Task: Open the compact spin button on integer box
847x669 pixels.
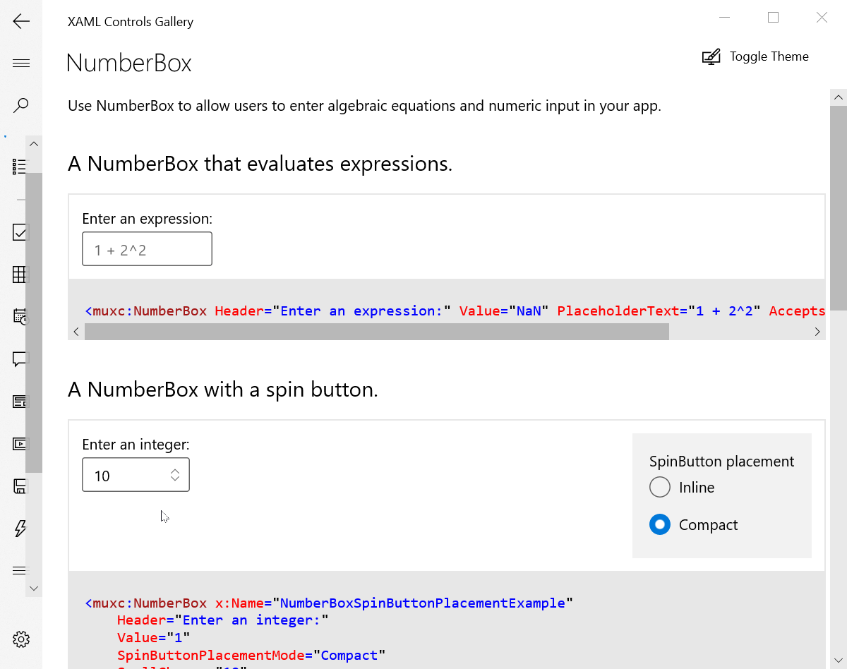Action: [x=175, y=476]
